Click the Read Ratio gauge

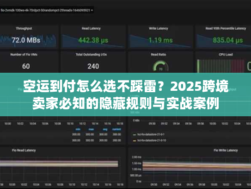pos(160,66)
